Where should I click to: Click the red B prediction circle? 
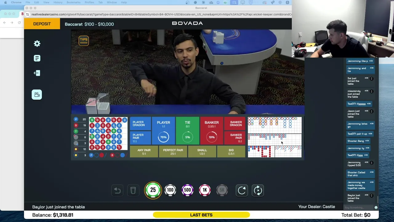tap(112, 155)
